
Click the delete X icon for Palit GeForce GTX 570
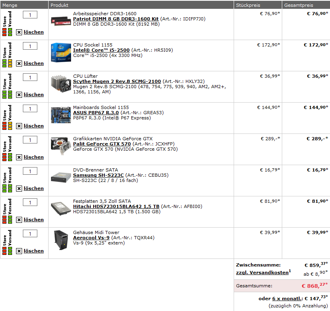pos(19,157)
